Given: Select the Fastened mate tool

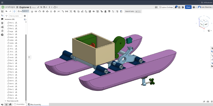Looking at the screenshot, I should coord(32,11).
